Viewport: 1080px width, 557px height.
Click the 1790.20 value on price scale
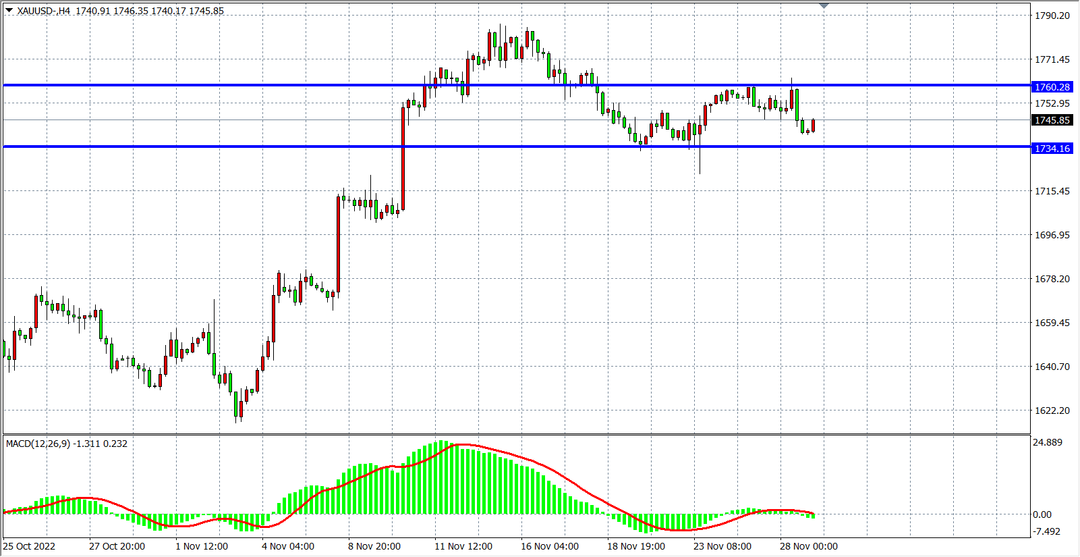pyautogui.click(x=1052, y=16)
